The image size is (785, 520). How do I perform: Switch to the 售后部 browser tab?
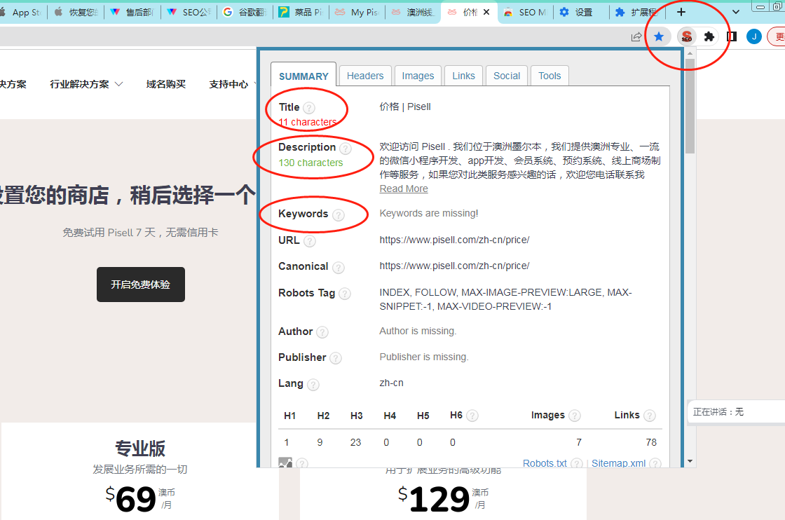click(x=132, y=12)
